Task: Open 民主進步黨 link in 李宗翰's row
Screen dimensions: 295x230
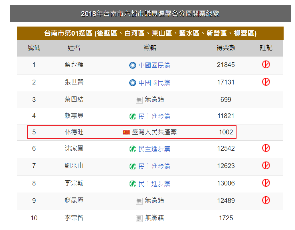Action: [154, 183]
